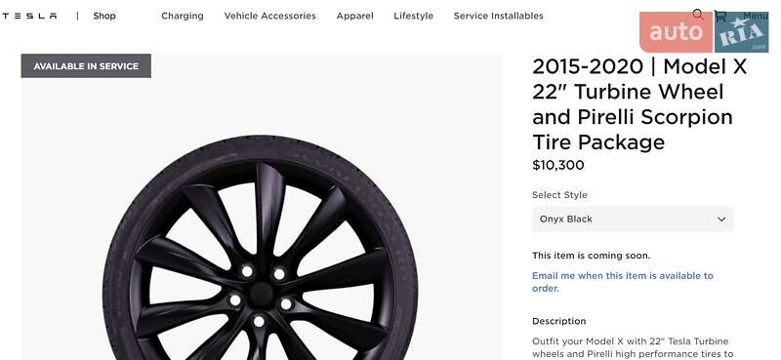
Task: Open the Vehicle Accessories category
Action: pyautogui.click(x=270, y=16)
